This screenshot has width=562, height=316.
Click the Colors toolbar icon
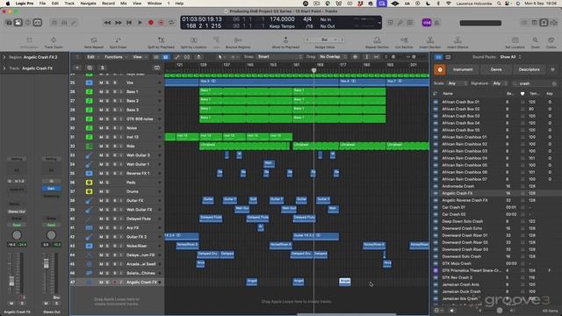point(551,42)
